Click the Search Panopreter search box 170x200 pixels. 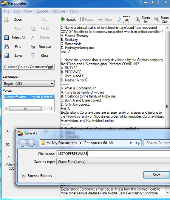tap(157, 143)
